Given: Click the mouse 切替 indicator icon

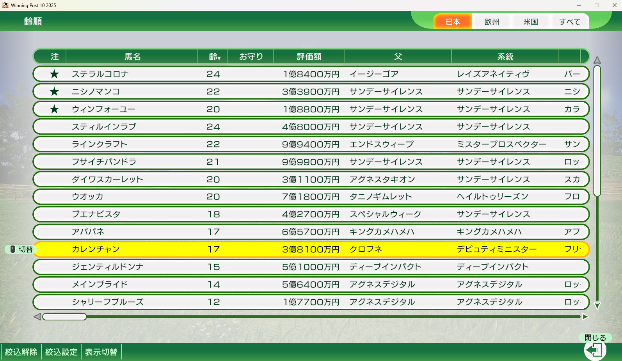Looking at the screenshot, I should (13, 249).
